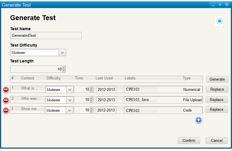This screenshot has height=151, width=232.
Task: Expand difficulty dropdown for question 3
Action: (x=70, y=110)
